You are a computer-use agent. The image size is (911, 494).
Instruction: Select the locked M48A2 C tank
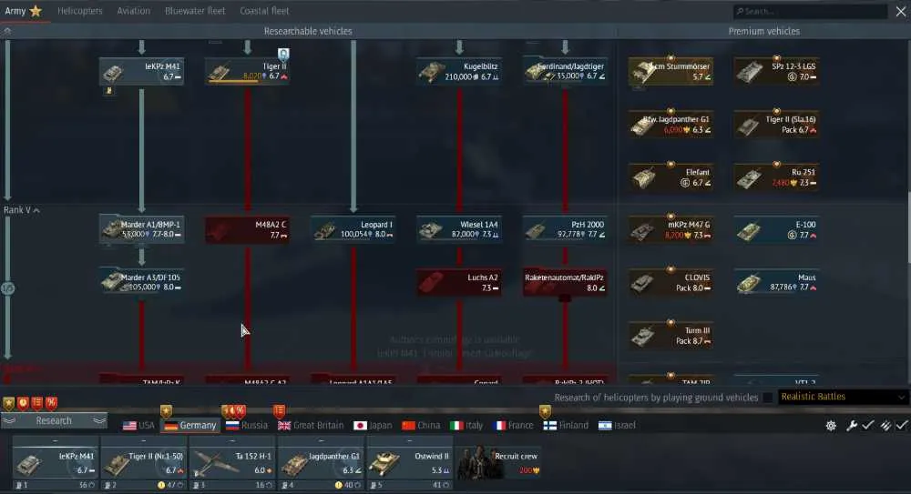pyautogui.click(x=248, y=229)
